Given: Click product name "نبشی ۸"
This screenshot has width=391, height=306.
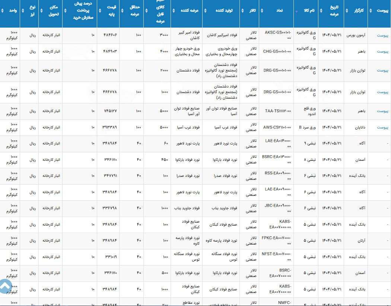Looking at the screenshot, I should (310, 159).
